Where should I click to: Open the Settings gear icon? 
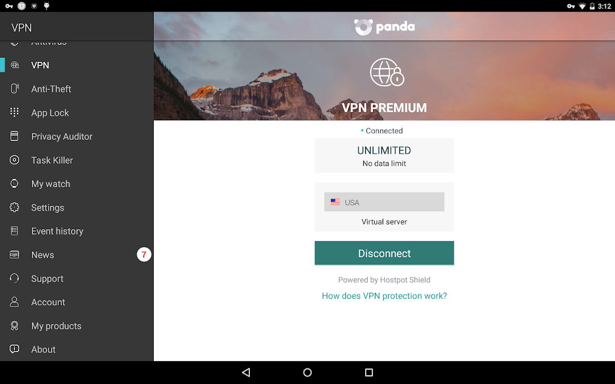[x=14, y=207]
